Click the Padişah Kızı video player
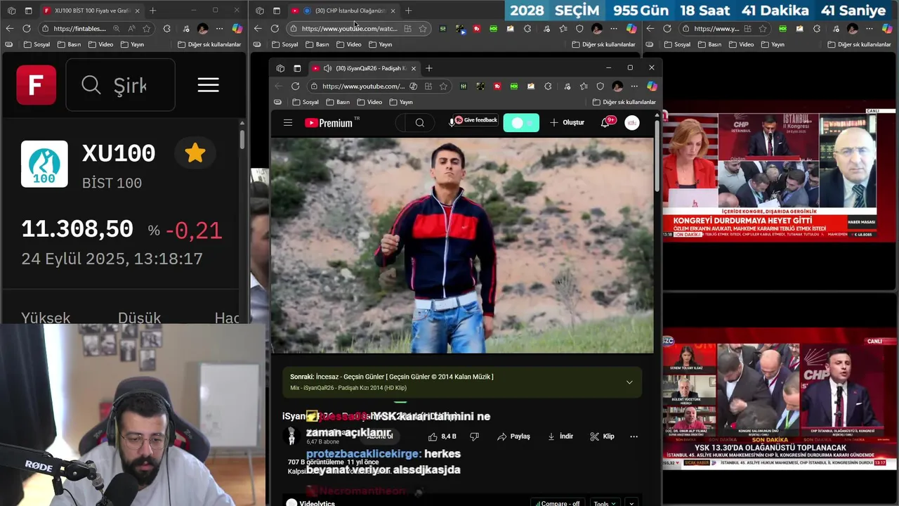This screenshot has width=899, height=506. tap(462, 245)
